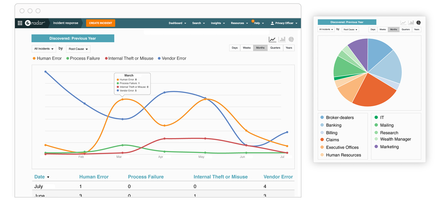Switch main chart to bar view icon

[x=282, y=39]
